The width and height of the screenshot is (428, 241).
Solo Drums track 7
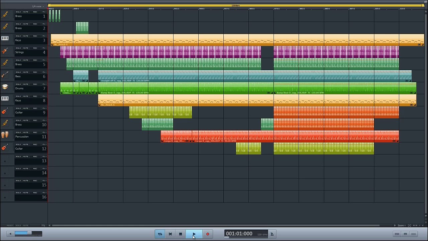tap(18, 84)
